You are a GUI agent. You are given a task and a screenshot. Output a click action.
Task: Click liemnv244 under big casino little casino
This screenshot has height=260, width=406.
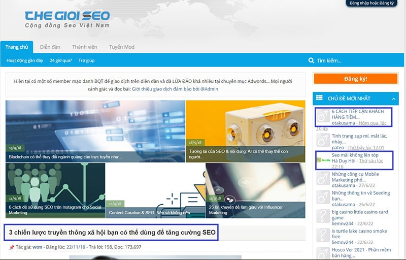pyautogui.click(x=343, y=223)
